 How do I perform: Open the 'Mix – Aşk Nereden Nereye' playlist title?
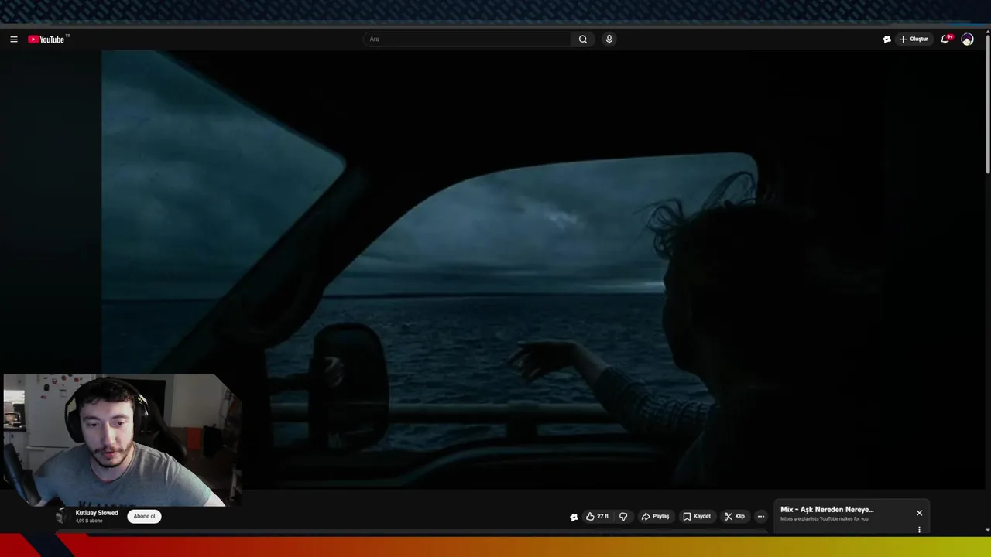tap(827, 510)
